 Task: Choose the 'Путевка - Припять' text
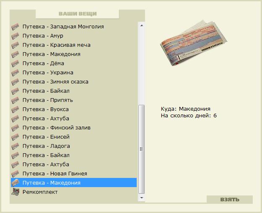48,100
